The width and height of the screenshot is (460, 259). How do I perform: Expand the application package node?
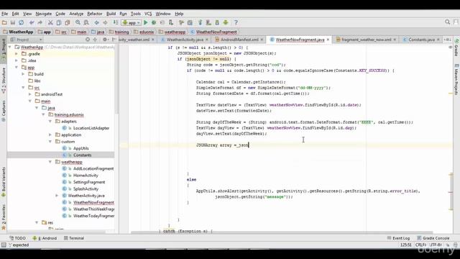(50, 135)
